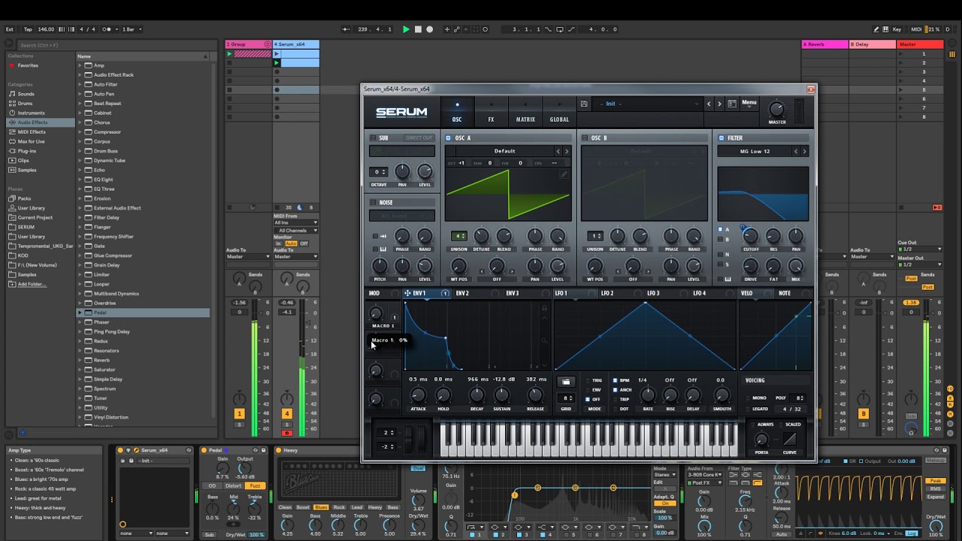Click the ENV 1 ATTACK knob
Image resolution: width=962 pixels, height=541 pixels.
[418, 394]
